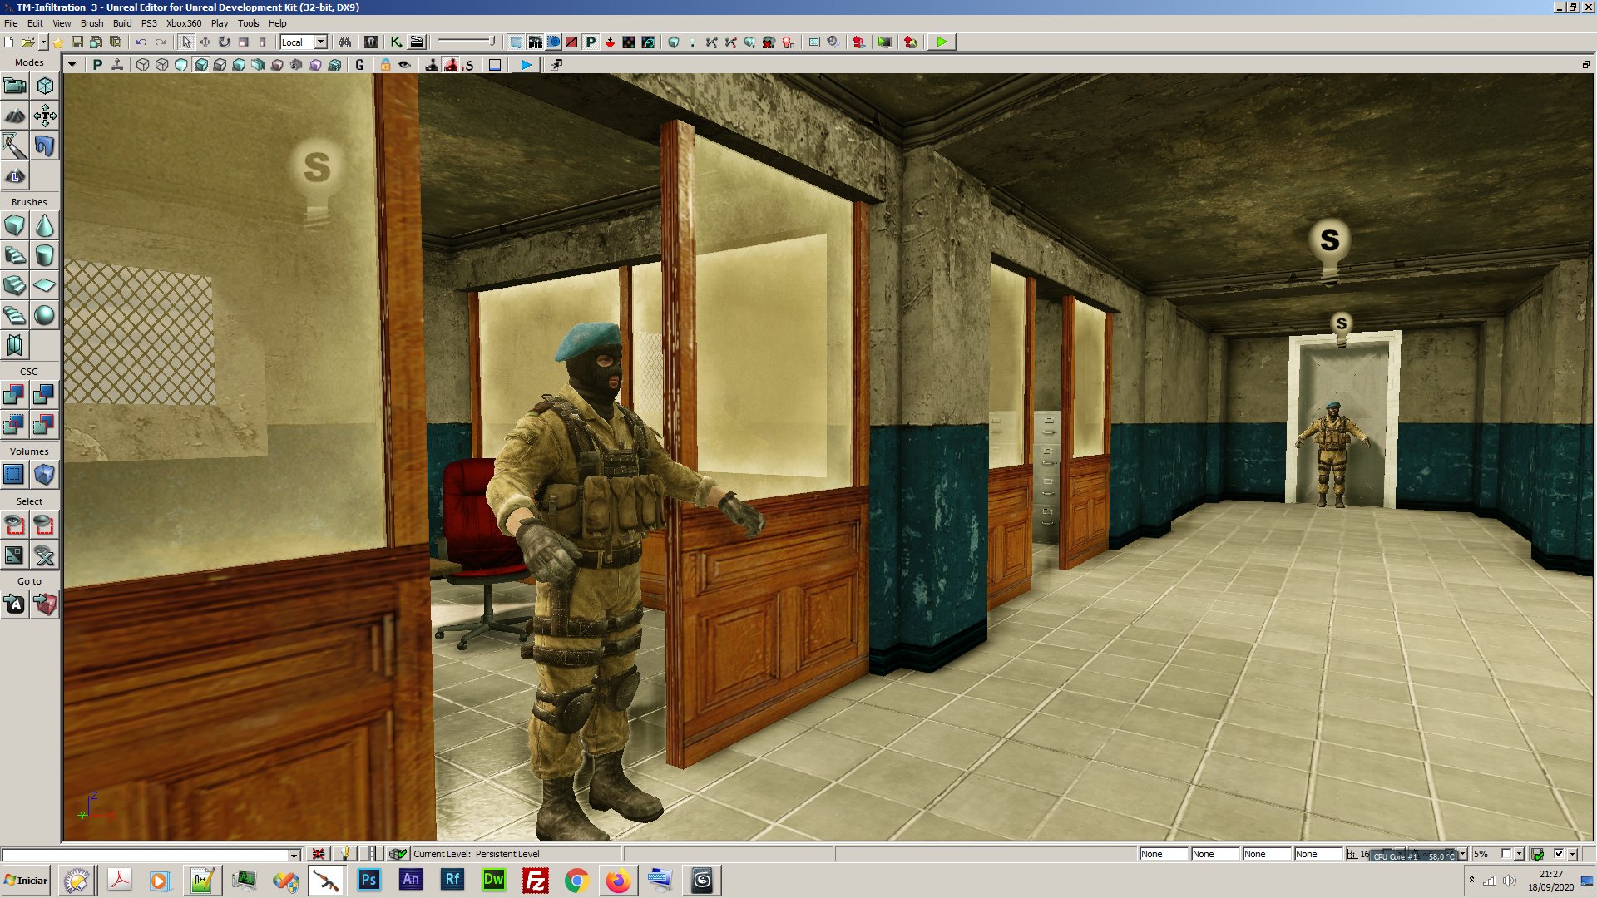Screen dimensions: 1597x898
Task: Click the green Play level button
Action: click(x=942, y=42)
